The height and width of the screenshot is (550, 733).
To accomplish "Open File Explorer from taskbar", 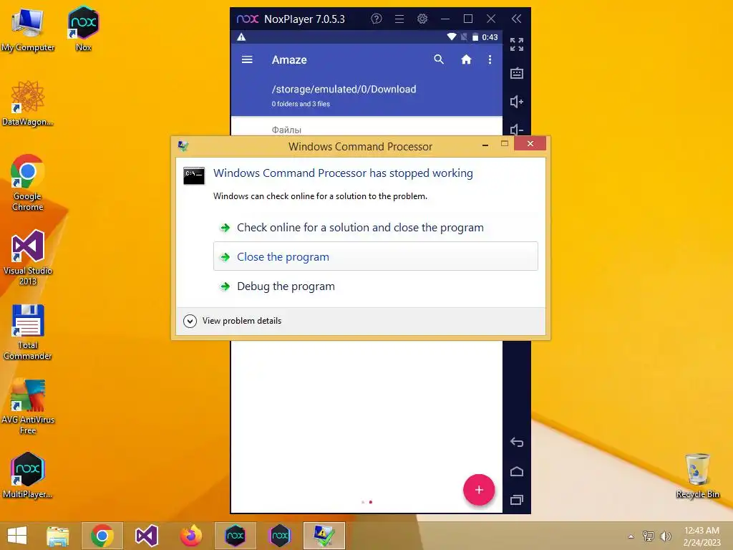I will pyautogui.click(x=57, y=536).
